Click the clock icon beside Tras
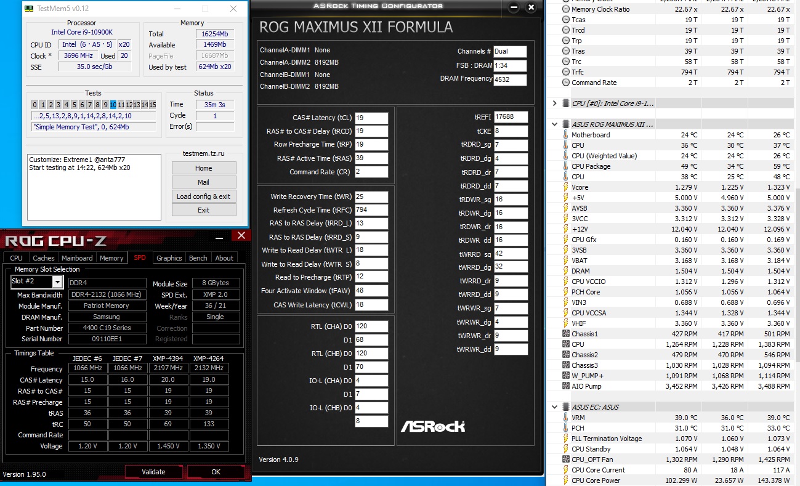Viewport: 800px width, 486px height. (x=566, y=51)
